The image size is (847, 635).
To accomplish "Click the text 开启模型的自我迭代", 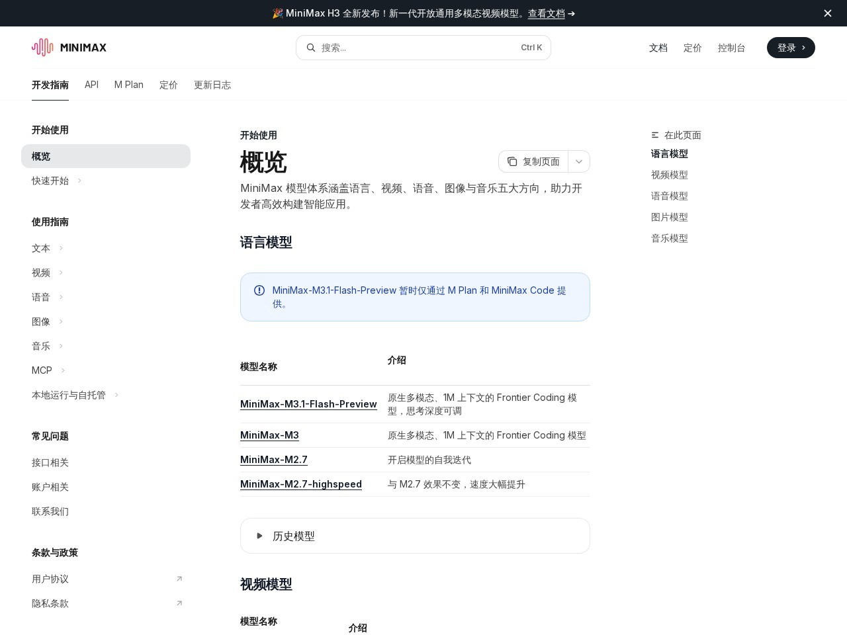I will 429,460.
